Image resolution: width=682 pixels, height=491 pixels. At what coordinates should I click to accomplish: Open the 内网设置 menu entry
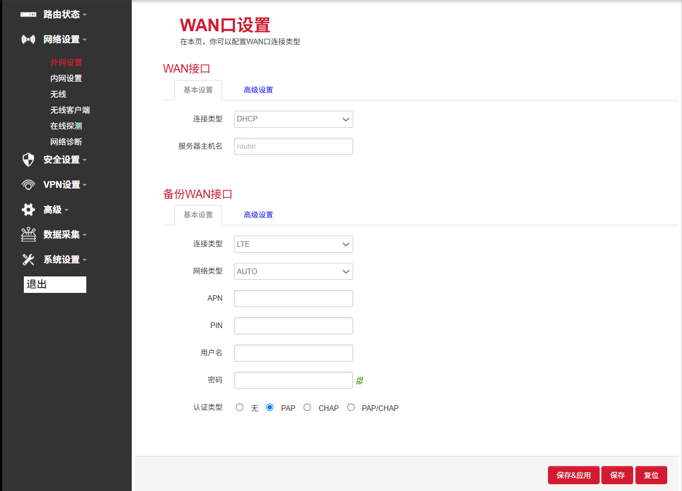click(65, 78)
